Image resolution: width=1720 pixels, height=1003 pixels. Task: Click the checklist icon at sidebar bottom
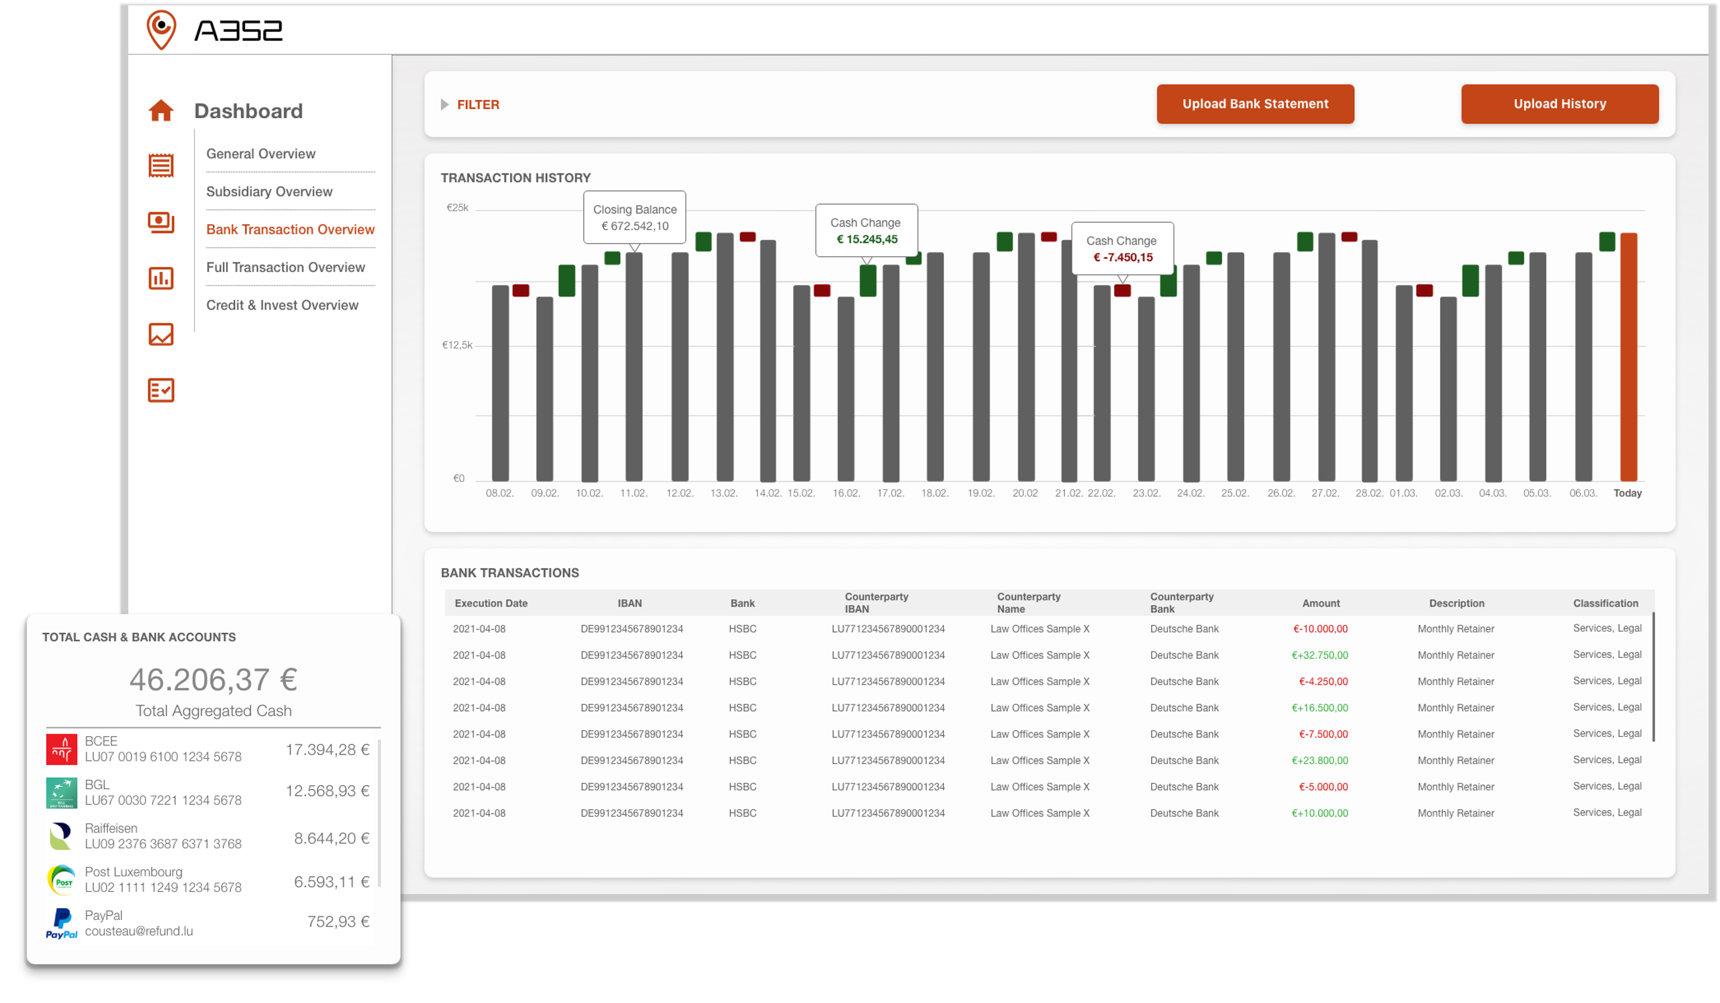[161, 389]
